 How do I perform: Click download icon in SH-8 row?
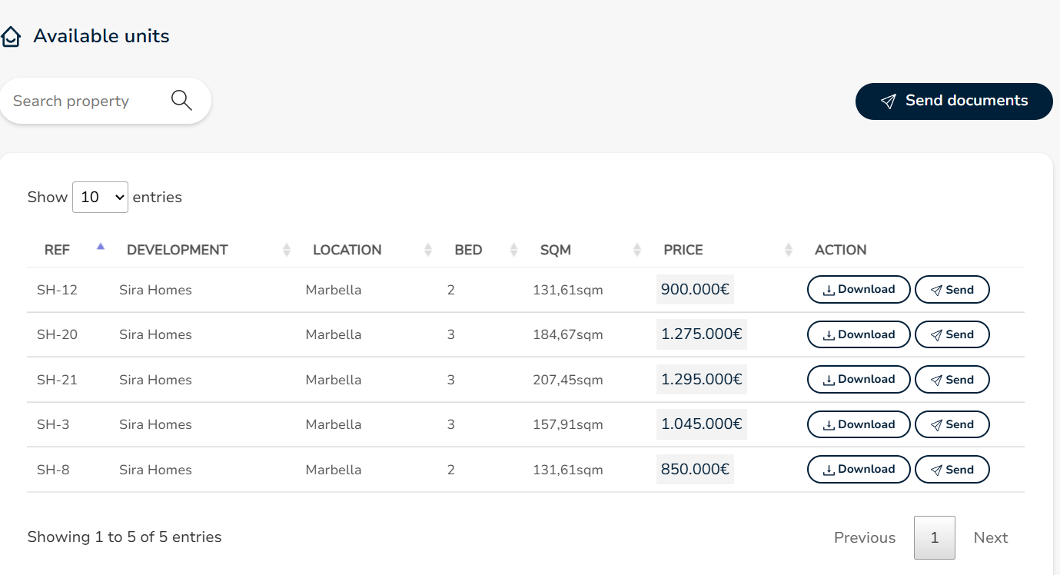point(829,470)
